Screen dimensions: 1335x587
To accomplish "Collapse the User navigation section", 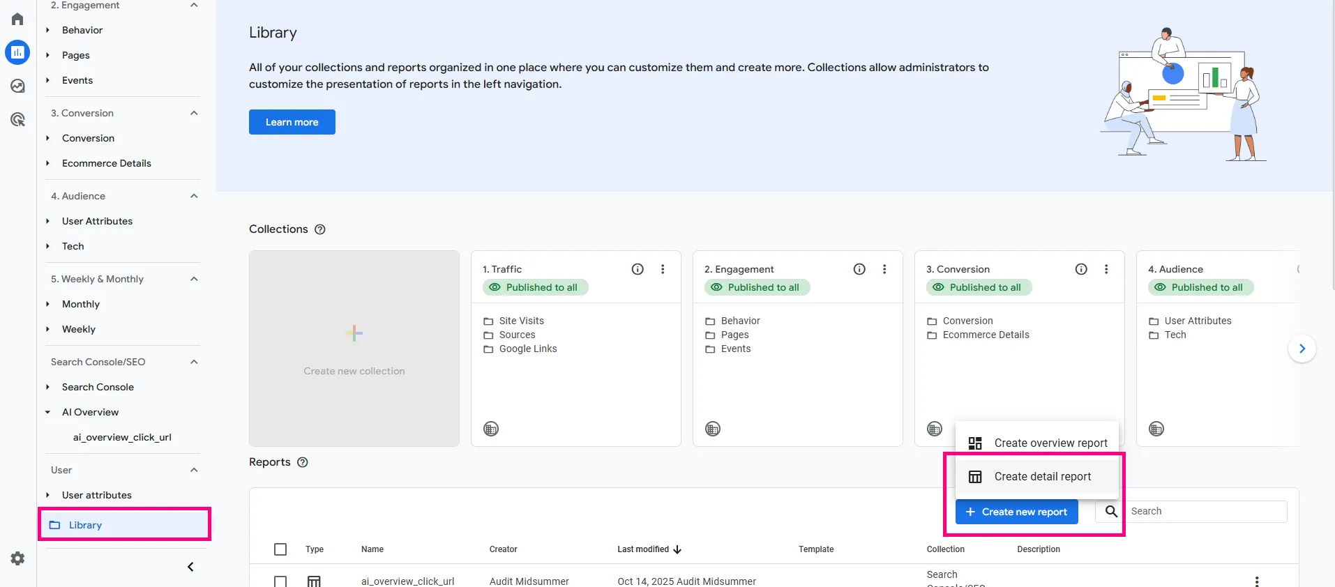I will coord(194,470).
